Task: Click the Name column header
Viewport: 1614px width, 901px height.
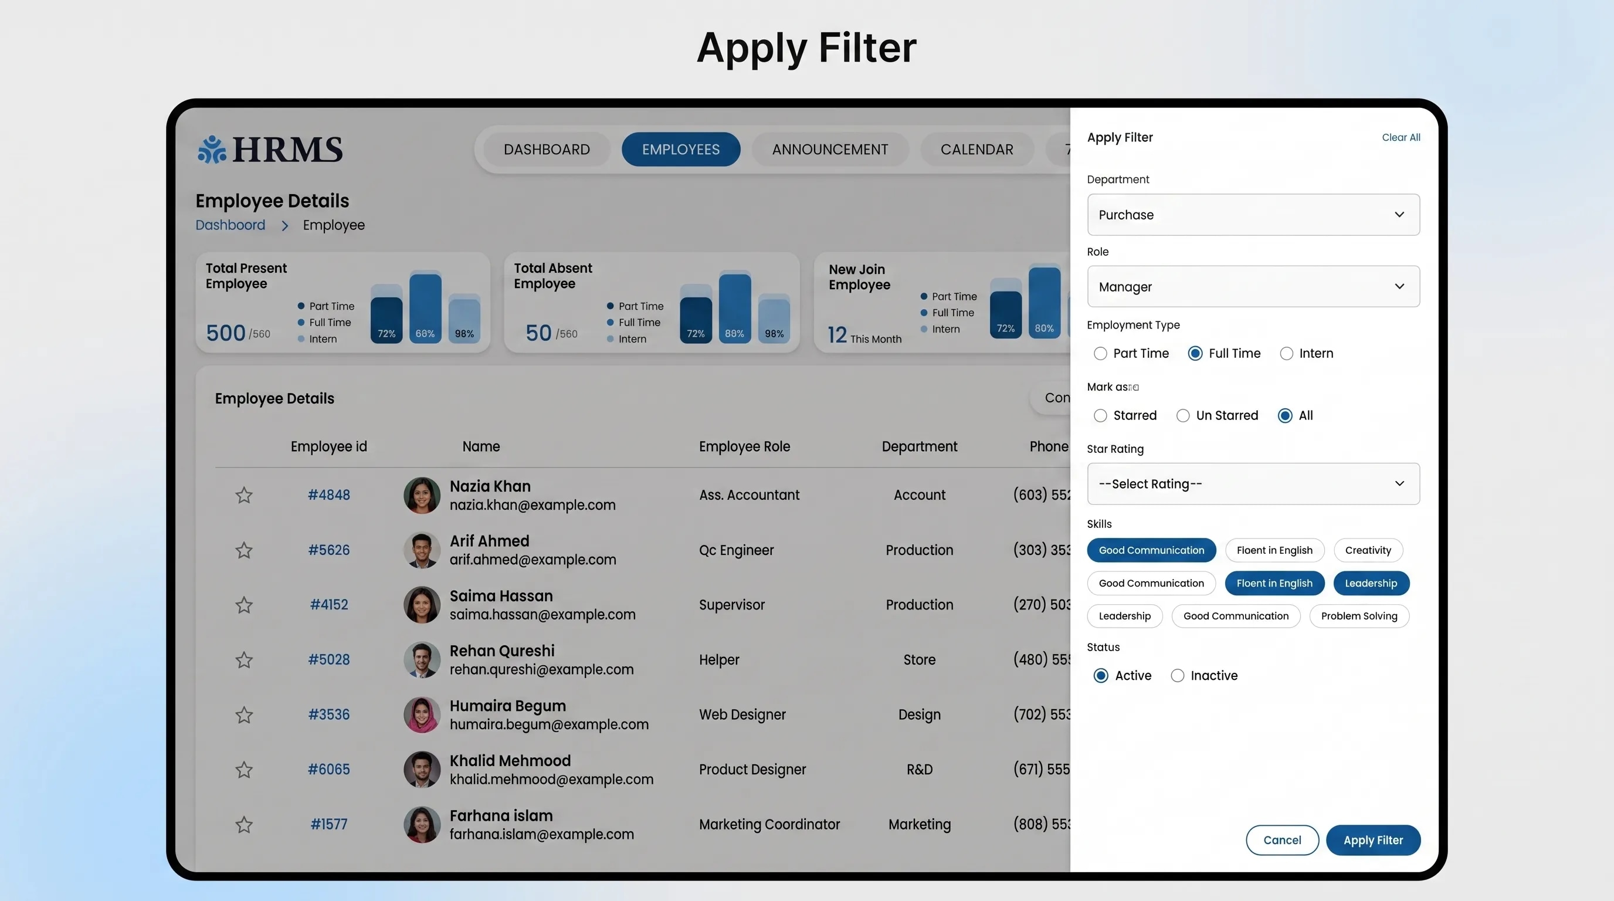Action: point(481,447)
